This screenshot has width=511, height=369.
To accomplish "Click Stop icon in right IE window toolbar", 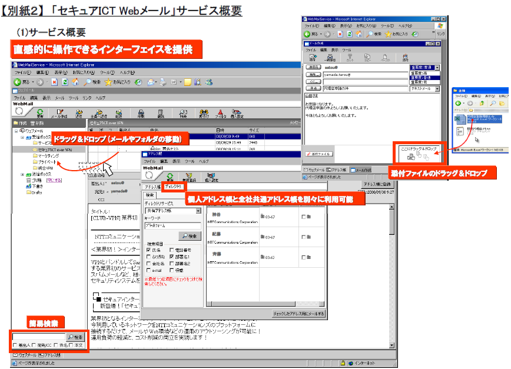I will pos(340,34).
